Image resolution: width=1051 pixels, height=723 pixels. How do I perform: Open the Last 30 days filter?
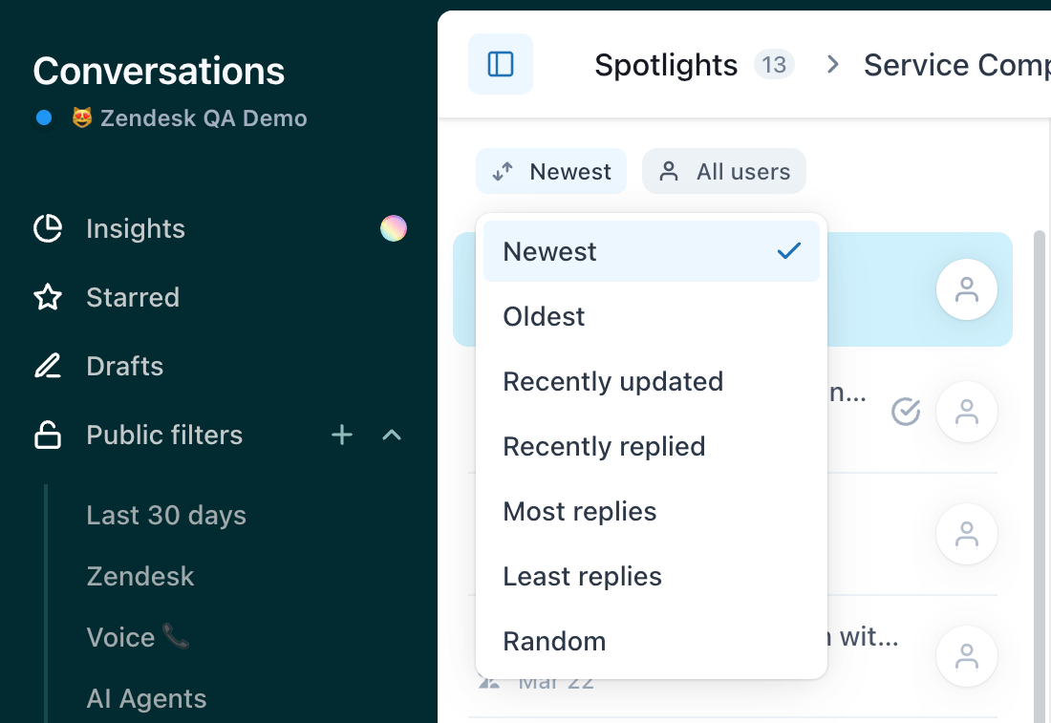(x=165, y=515)
